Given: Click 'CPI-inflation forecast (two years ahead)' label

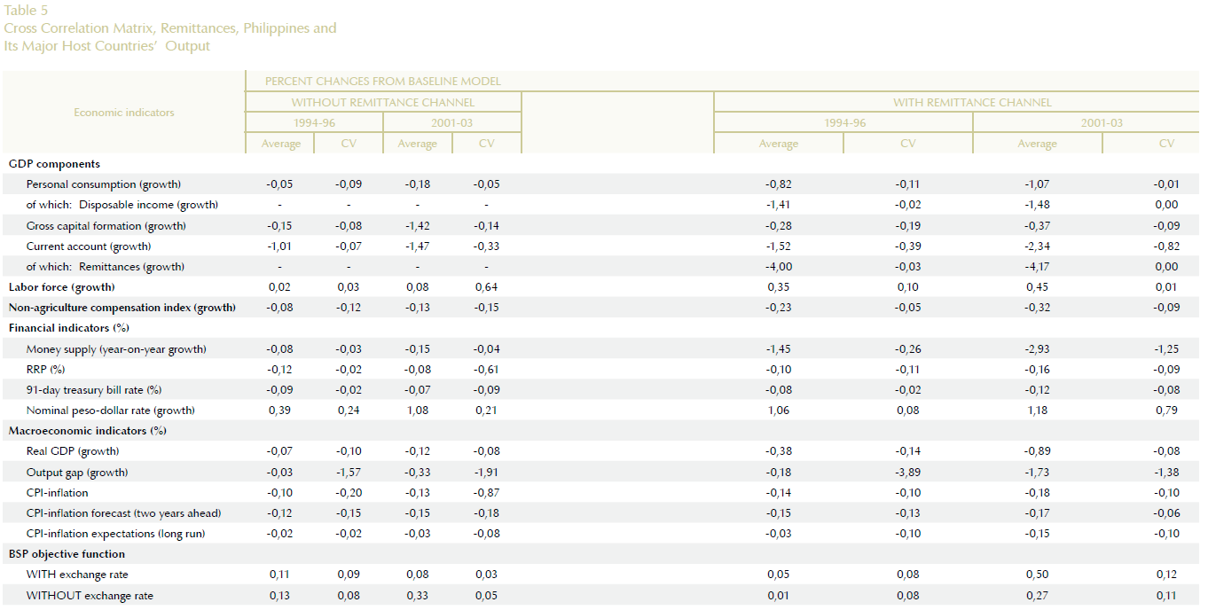Looking at the screenshot, I should coord(123,513).
